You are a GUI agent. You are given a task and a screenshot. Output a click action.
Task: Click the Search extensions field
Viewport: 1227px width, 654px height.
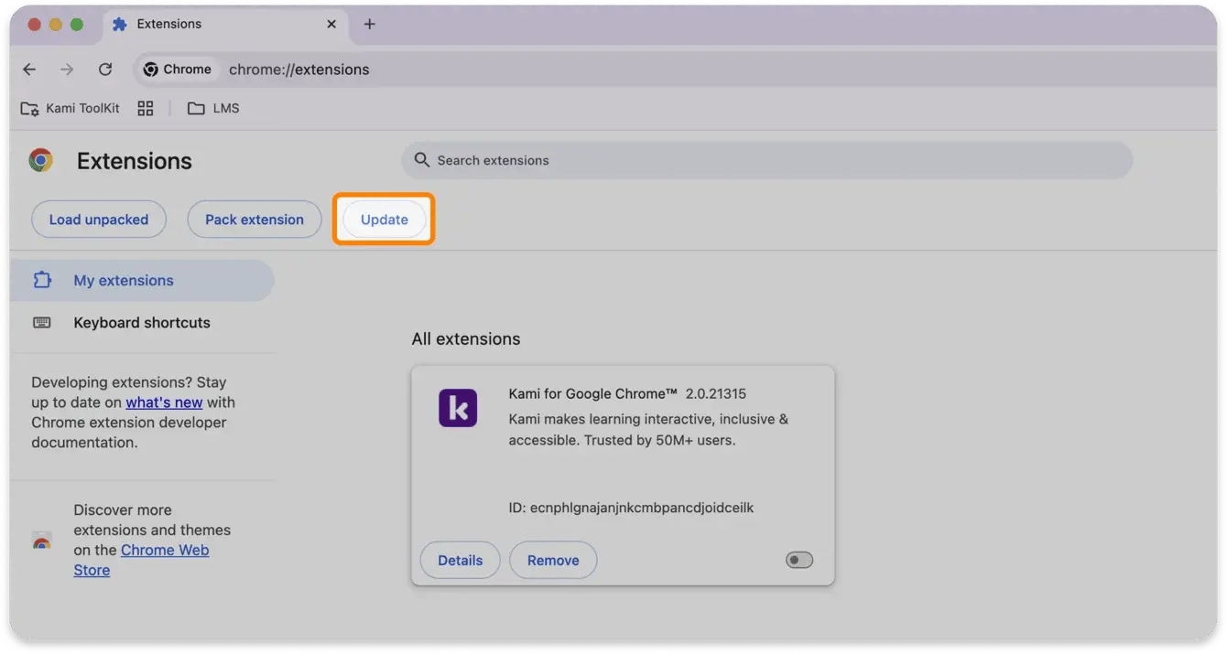766,160
